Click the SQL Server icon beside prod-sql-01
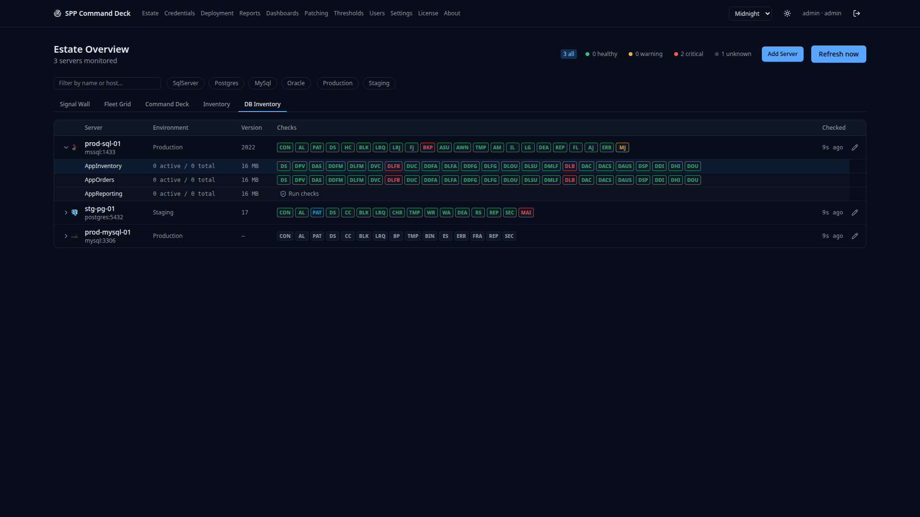This screenshot has height=517, width=920. pyautogui.click(x=75, y=147)
